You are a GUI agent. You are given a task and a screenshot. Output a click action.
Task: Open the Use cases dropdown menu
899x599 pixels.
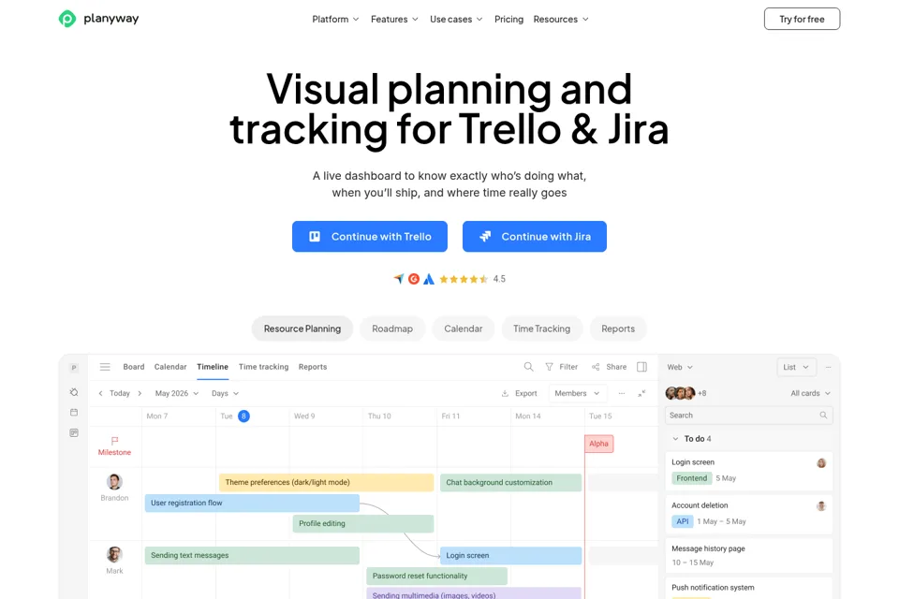click(x=456, y=19)
